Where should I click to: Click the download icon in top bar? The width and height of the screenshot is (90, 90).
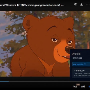pos(82,4)
